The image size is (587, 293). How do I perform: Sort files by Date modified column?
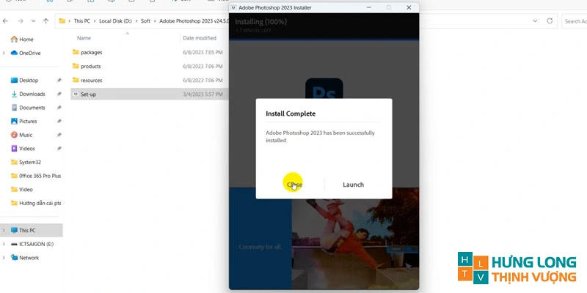tap(199, 37)
